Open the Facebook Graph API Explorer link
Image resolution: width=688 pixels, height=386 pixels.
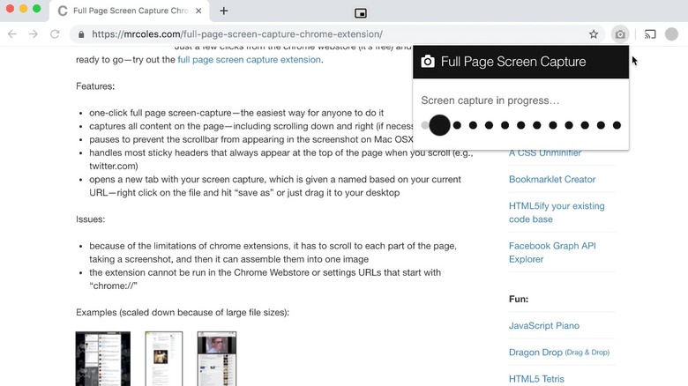coord(552,252)
